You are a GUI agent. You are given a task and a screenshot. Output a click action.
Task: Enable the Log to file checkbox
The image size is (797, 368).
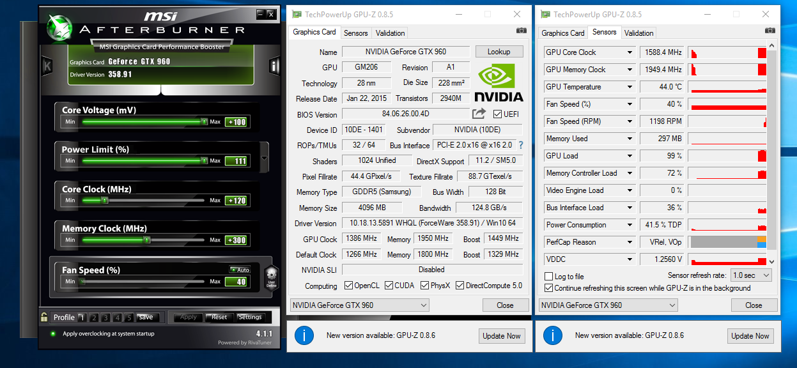(548, 277)
